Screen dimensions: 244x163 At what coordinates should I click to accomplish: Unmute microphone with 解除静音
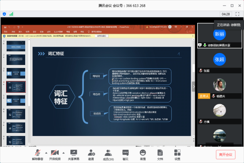38,155
